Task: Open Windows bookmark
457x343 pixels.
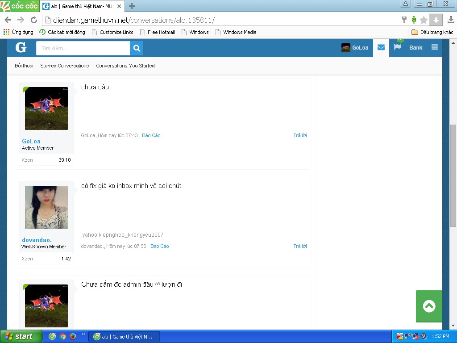Action: [195, 32]
